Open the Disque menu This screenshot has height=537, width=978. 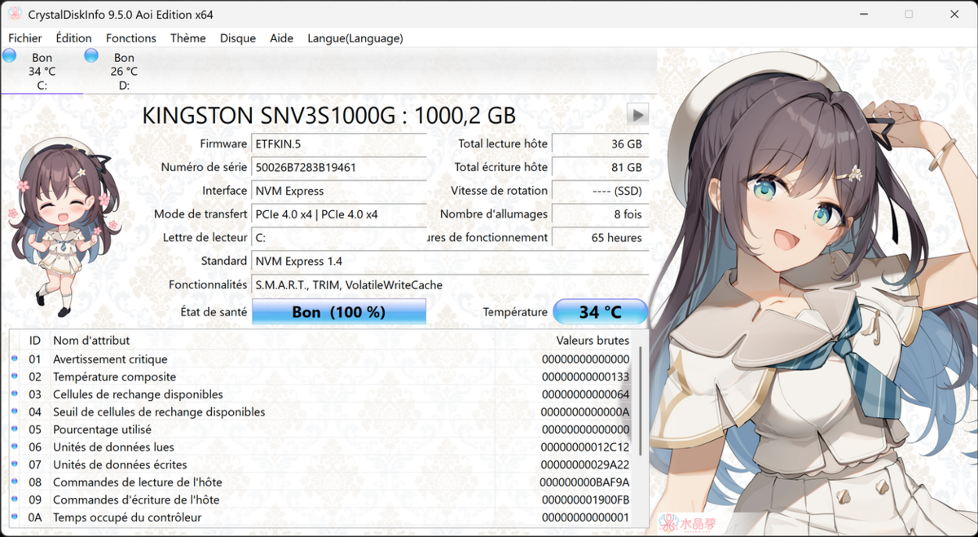coord(237,37)
